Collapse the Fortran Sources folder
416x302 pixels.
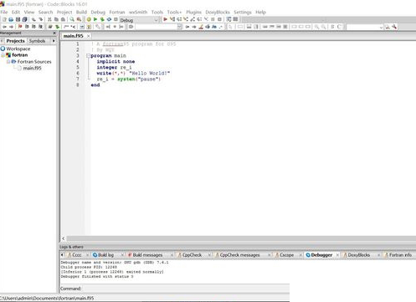8,62
